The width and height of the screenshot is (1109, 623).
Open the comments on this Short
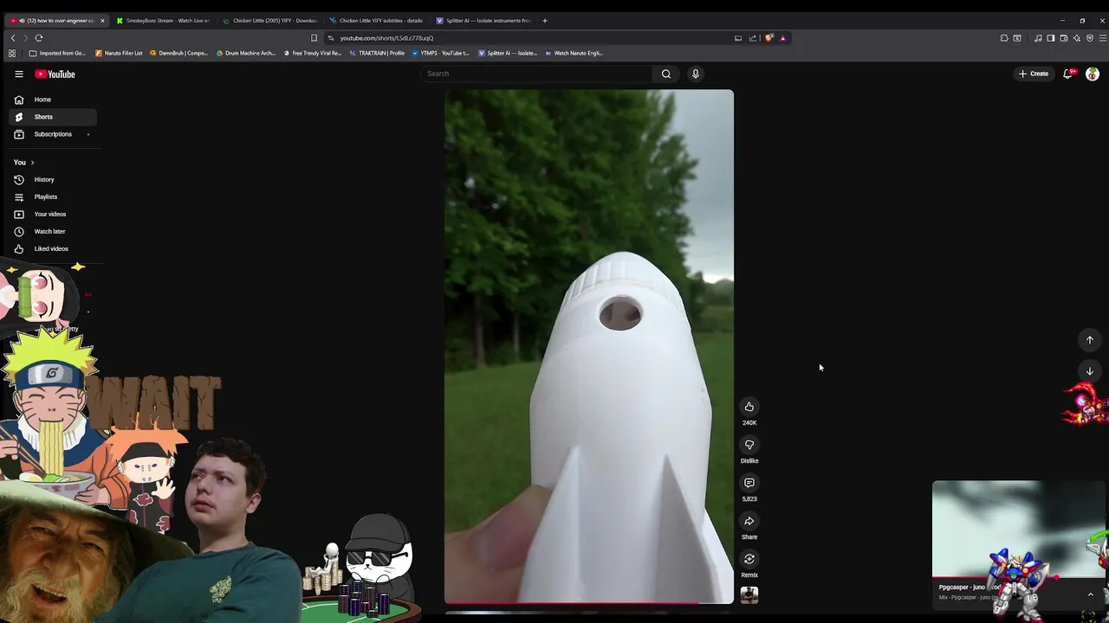(749, 483)
